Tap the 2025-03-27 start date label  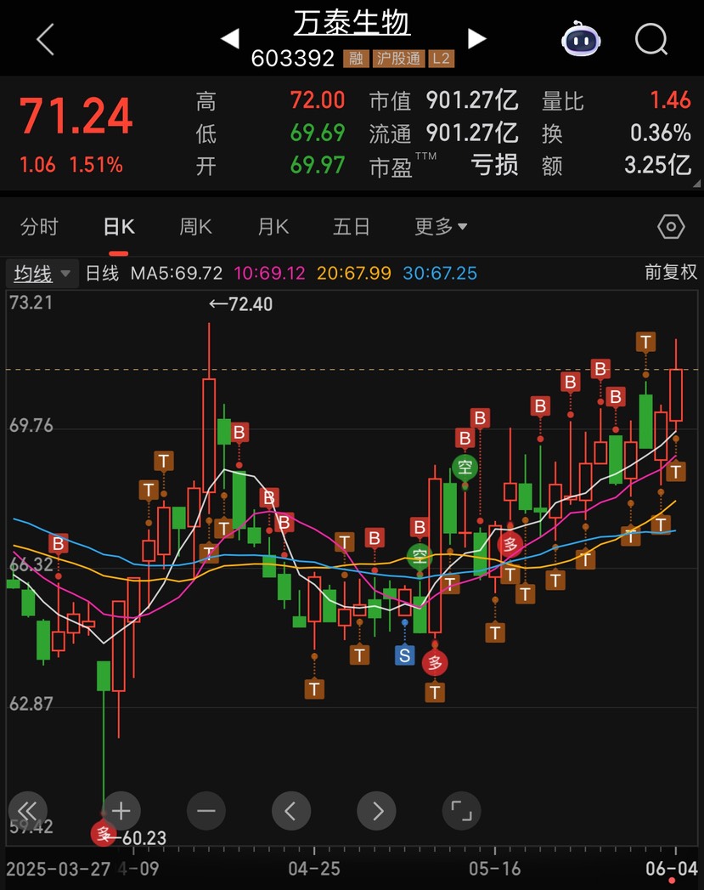click(x=59, y=869)
